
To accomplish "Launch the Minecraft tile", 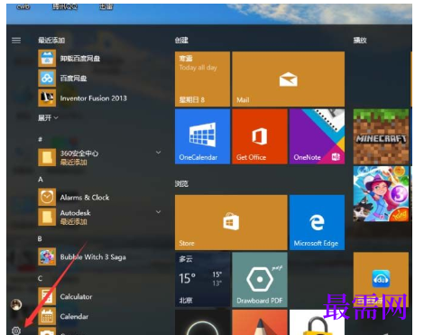I will [x=381, y=136].
